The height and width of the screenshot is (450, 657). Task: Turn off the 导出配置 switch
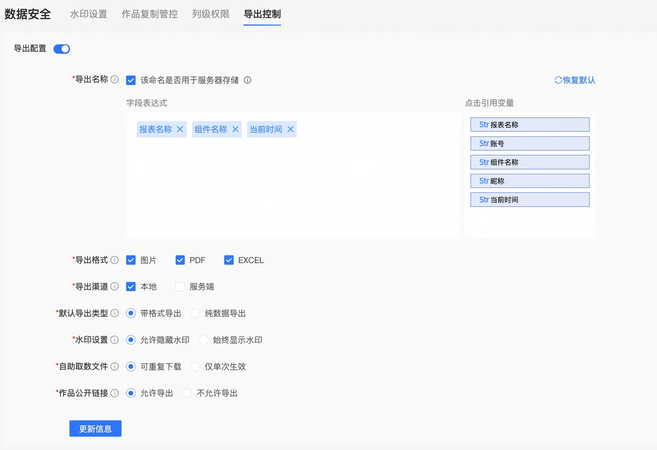click(61, 48)
